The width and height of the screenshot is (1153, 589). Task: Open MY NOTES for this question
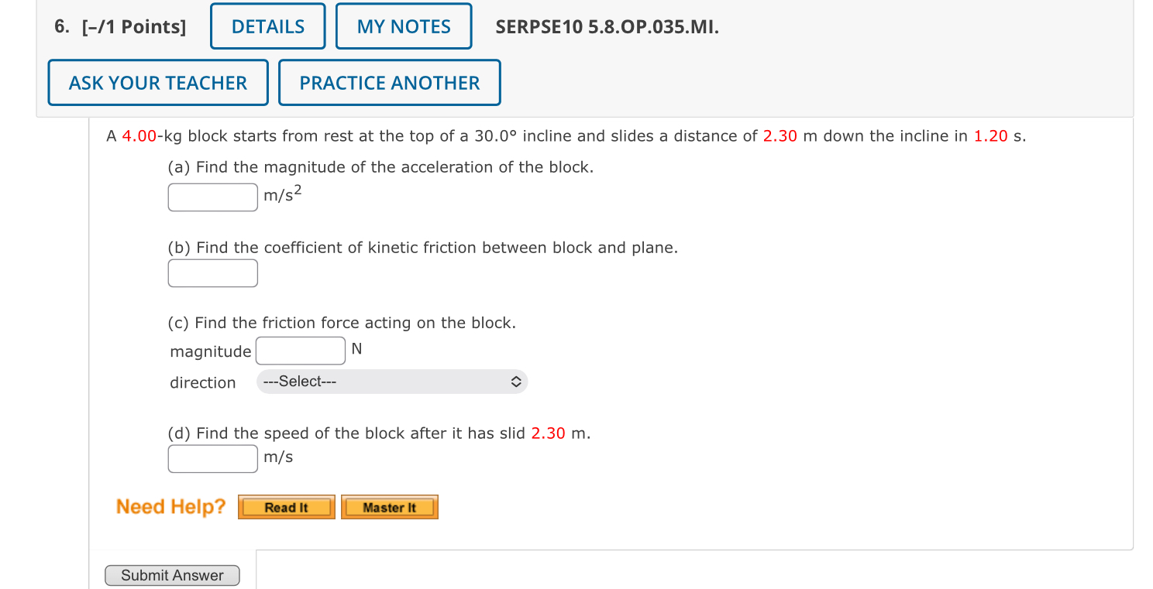(403, 26)
